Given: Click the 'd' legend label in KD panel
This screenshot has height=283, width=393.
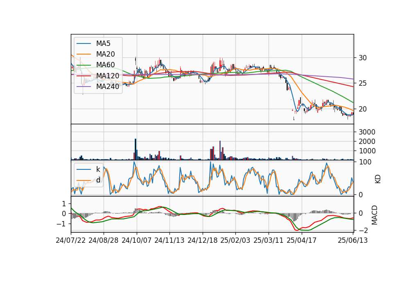Looking at the screenshot, I should (98, 180).
